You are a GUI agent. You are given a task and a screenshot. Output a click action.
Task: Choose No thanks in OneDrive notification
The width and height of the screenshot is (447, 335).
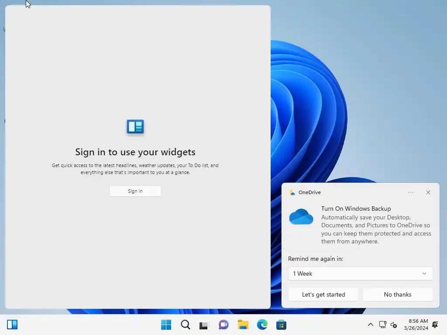(397, 294)
